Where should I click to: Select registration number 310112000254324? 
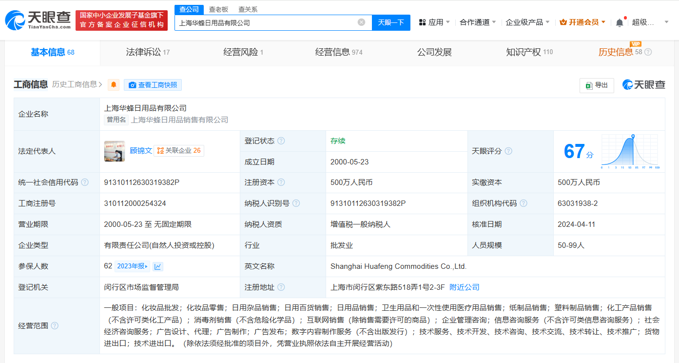coord(135,203)
